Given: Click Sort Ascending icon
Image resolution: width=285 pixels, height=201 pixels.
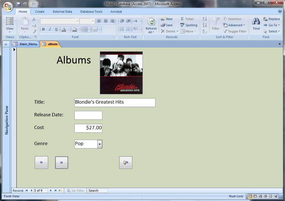Looking at the screenshot, I should [205, 19].
